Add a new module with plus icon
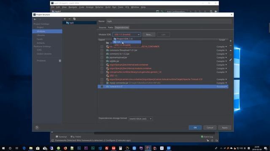The image size is (270, 151). 65,19
